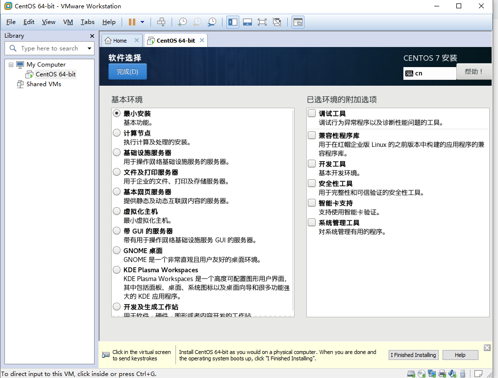Click the cn keyboard layout indicator
Screen dimensions: 498x378
(430, 73)
